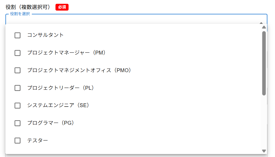Tick the プロジェクトマネージャー（PM） checkbox
The image size is (275, 157).
click(17, 53)
